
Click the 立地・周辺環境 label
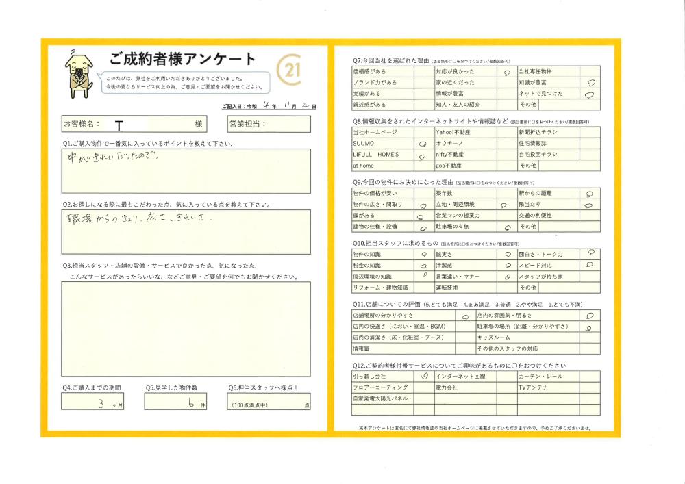point(455,205)
